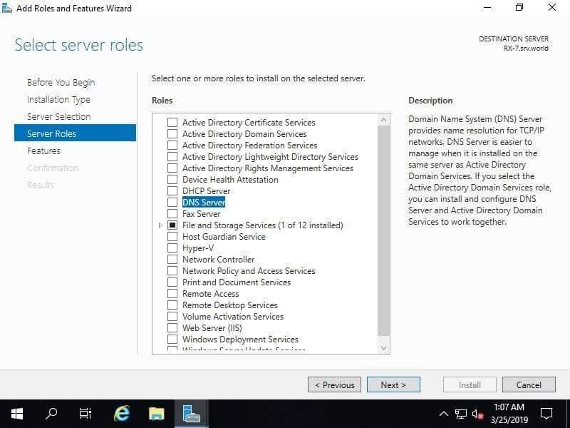Open the Action Center notifications icon

click(x=546, y=414)
